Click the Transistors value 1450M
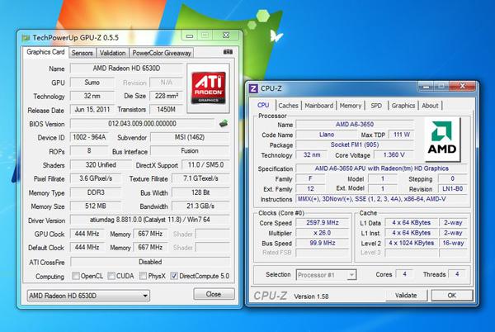 167,110
